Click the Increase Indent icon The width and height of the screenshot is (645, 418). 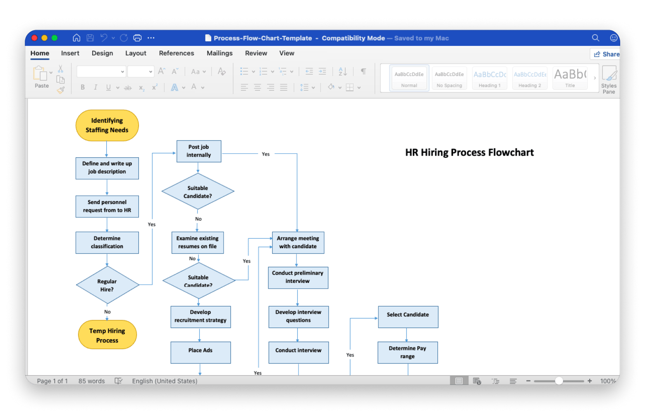(x=322, y=71)
